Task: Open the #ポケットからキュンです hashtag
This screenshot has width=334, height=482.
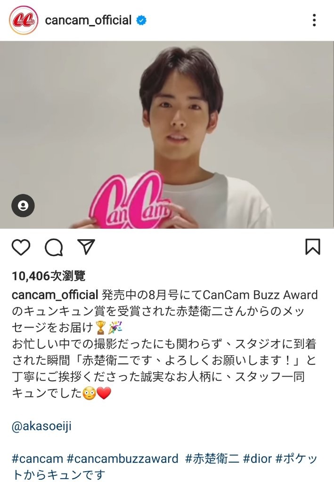Action: point(164,466)
